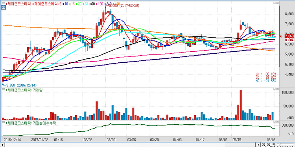295x147 pixels.
Task: Collapse the volume panel with its dropdown icon
Action: point(275,89)
